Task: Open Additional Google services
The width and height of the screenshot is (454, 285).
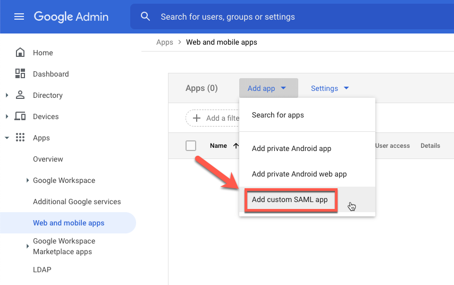Action: click(x=77, y=202)
